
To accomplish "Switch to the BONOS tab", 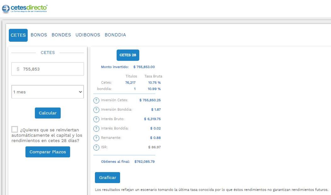I will (x=39, y=35).
